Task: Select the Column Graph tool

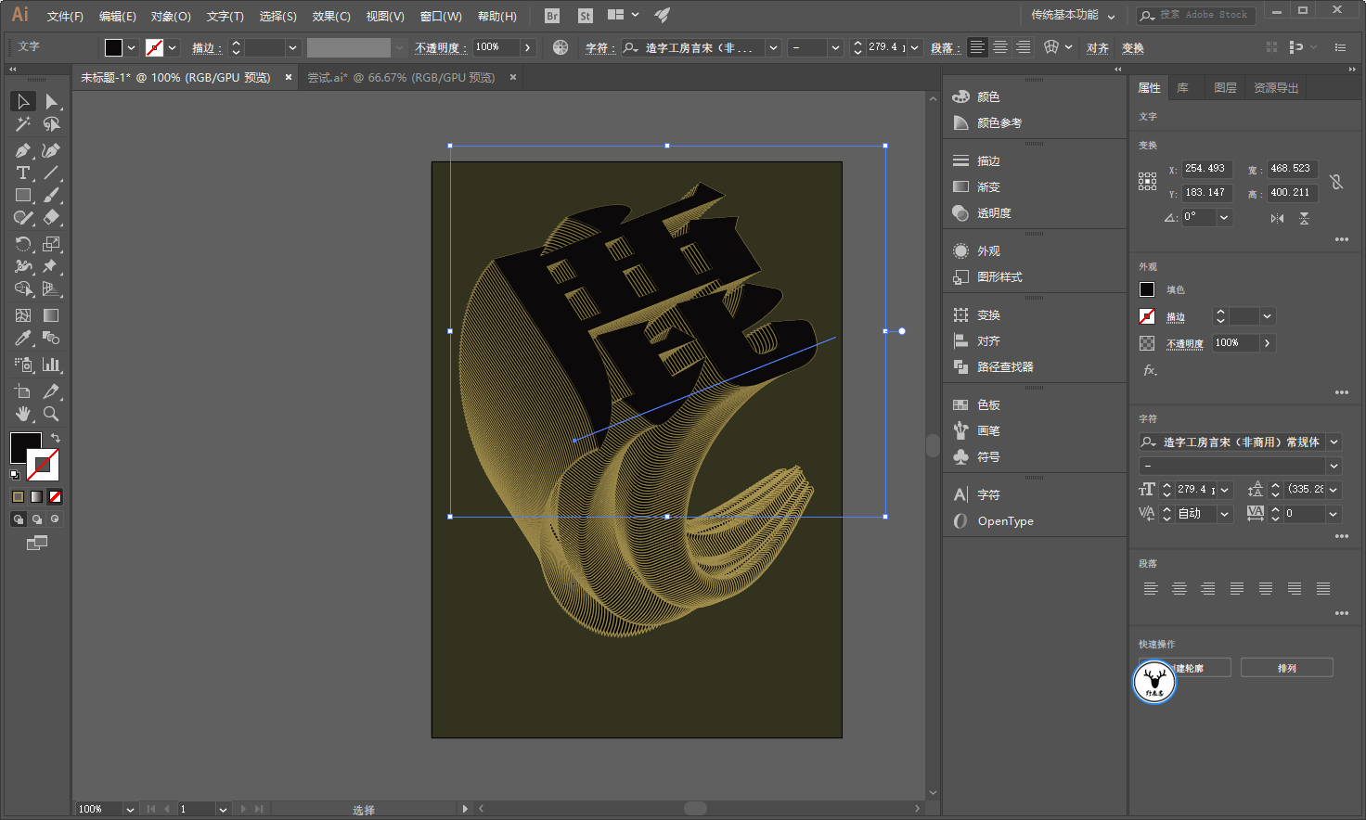Action: (x=51, y=365)
